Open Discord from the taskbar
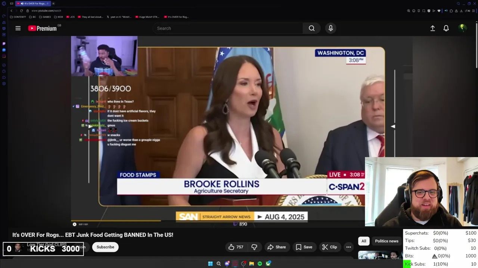The image size is (478, 268). coord(227,264)
